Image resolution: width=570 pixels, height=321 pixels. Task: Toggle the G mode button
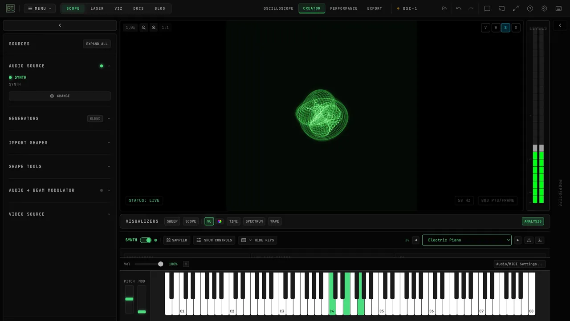(x=516, y=28)
